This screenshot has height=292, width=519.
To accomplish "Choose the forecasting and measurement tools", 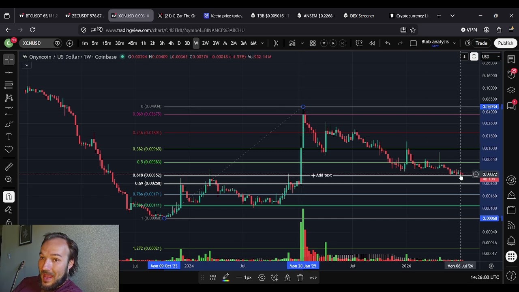I will click(9, 111).
